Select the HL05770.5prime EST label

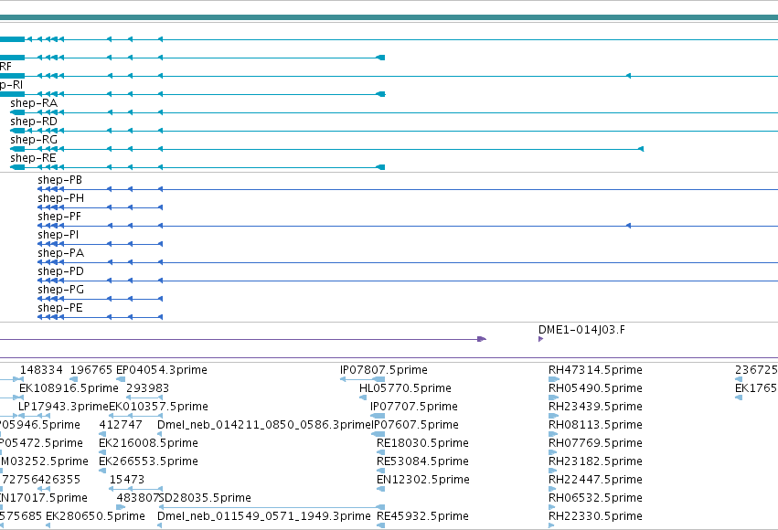point(405,388)
